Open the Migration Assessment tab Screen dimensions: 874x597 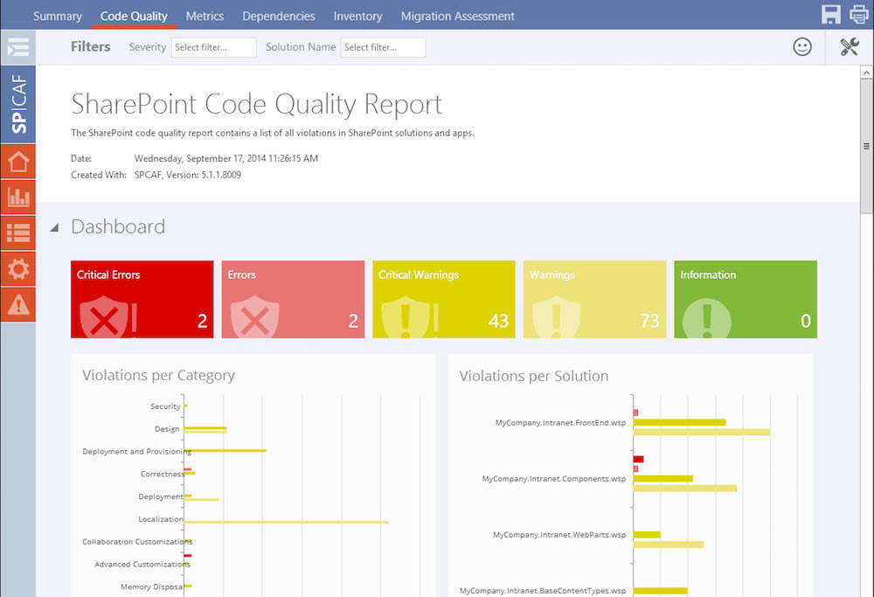click(x=457, y=16)
